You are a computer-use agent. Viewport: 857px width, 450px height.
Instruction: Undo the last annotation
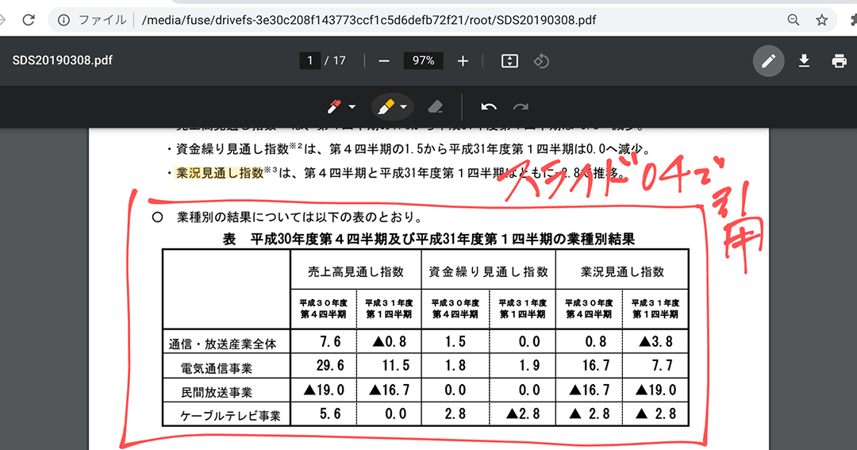coord(489,106)
